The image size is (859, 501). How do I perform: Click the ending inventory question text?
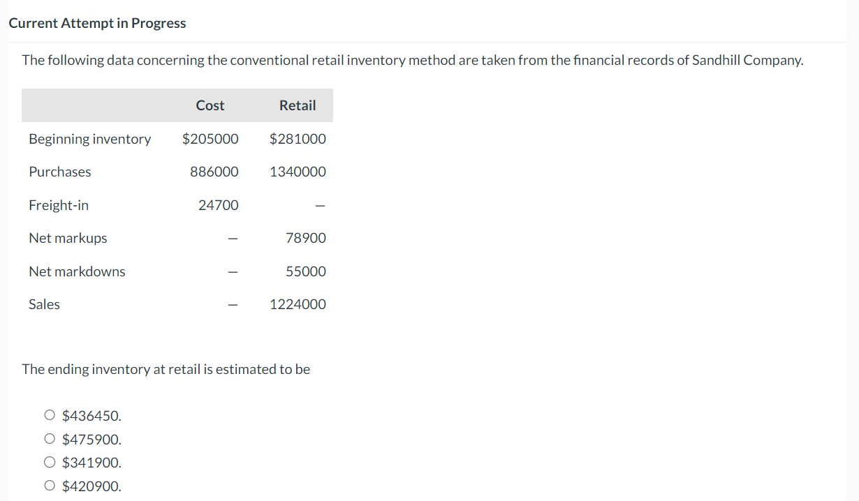(x=166, y=369)
